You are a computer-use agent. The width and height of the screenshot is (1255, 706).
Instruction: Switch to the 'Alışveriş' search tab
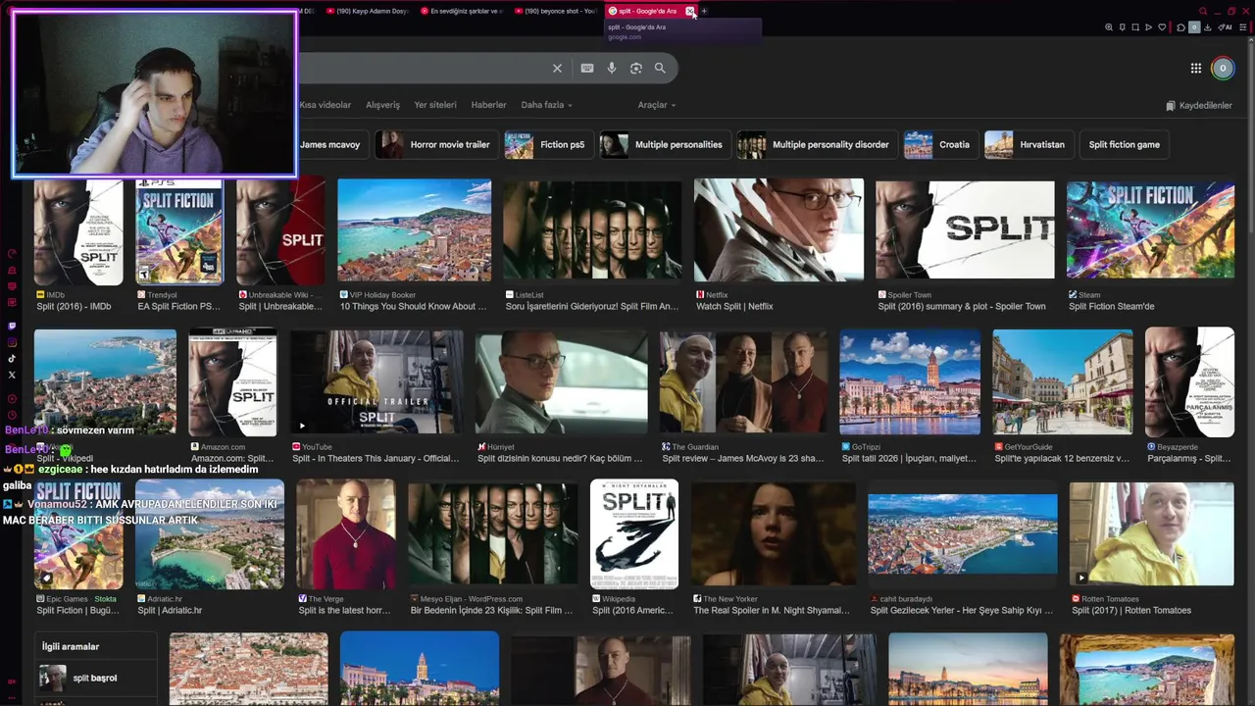[382, 105]
